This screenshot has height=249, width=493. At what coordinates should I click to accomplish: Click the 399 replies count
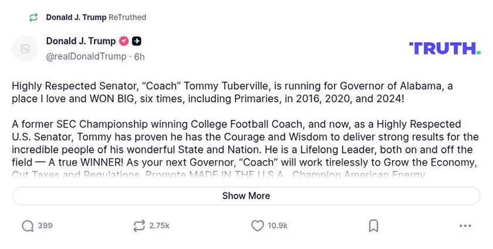pos(45,226)
